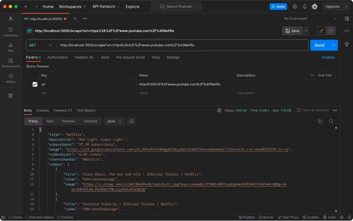The image size is (353, 221).
Task: Search within the response body
Action: pos(331,121)
